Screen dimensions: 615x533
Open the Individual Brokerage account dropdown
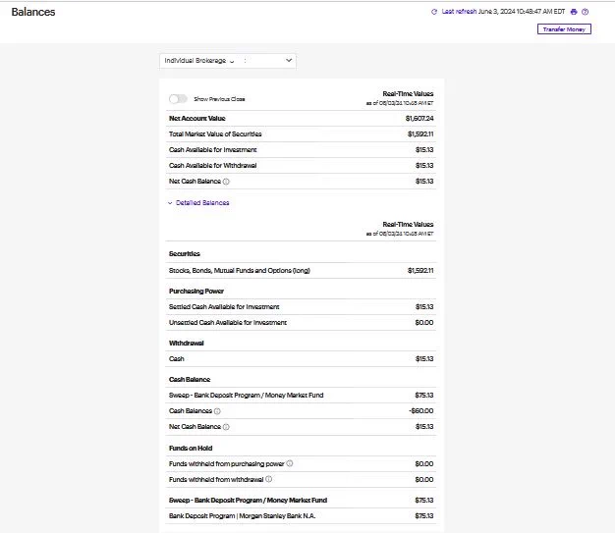(228, 61)
